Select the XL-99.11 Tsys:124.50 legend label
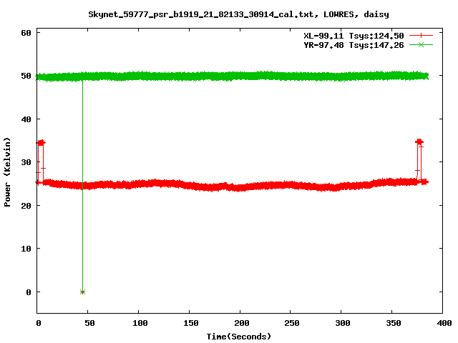Screen dimensions: 458x343 pyautogui.click(x=354, y=36)
